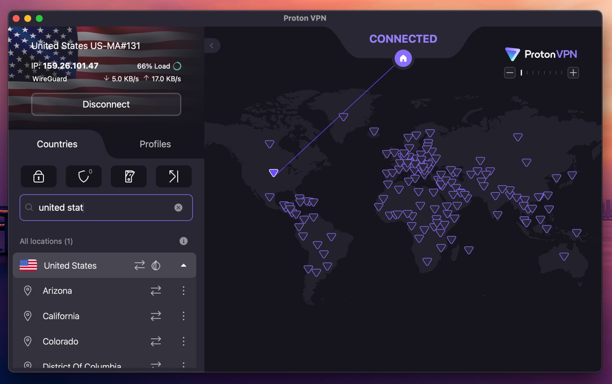The height and width of the screenshot is (384, 612).
Task: Click the home icon on the map
Action: point(403,58)
